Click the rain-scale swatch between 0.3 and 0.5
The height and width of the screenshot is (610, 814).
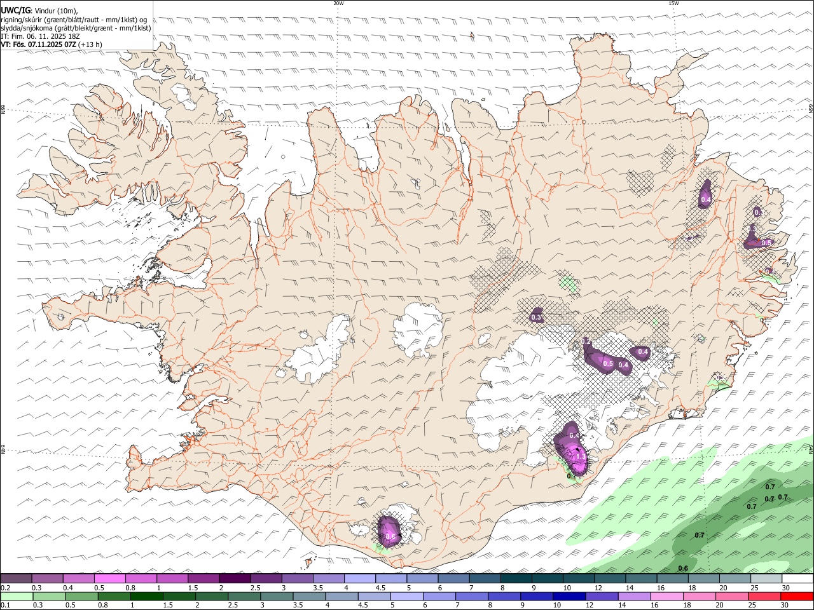(x=49, y=596)
